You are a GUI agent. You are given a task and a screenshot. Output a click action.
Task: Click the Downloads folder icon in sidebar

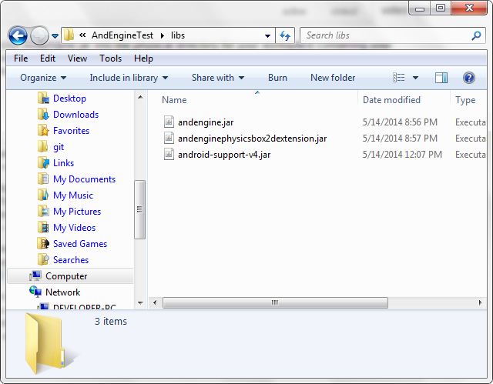tap(43, 115)
